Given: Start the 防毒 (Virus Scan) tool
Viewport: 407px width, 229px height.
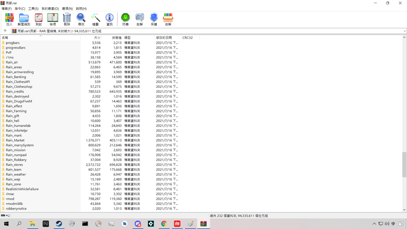Looking at the screenshot, I should pos(125,19).
